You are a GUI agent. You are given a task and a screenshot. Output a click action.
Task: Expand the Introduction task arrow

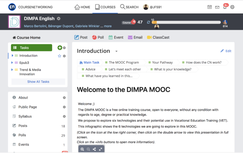tap(12, 56)
